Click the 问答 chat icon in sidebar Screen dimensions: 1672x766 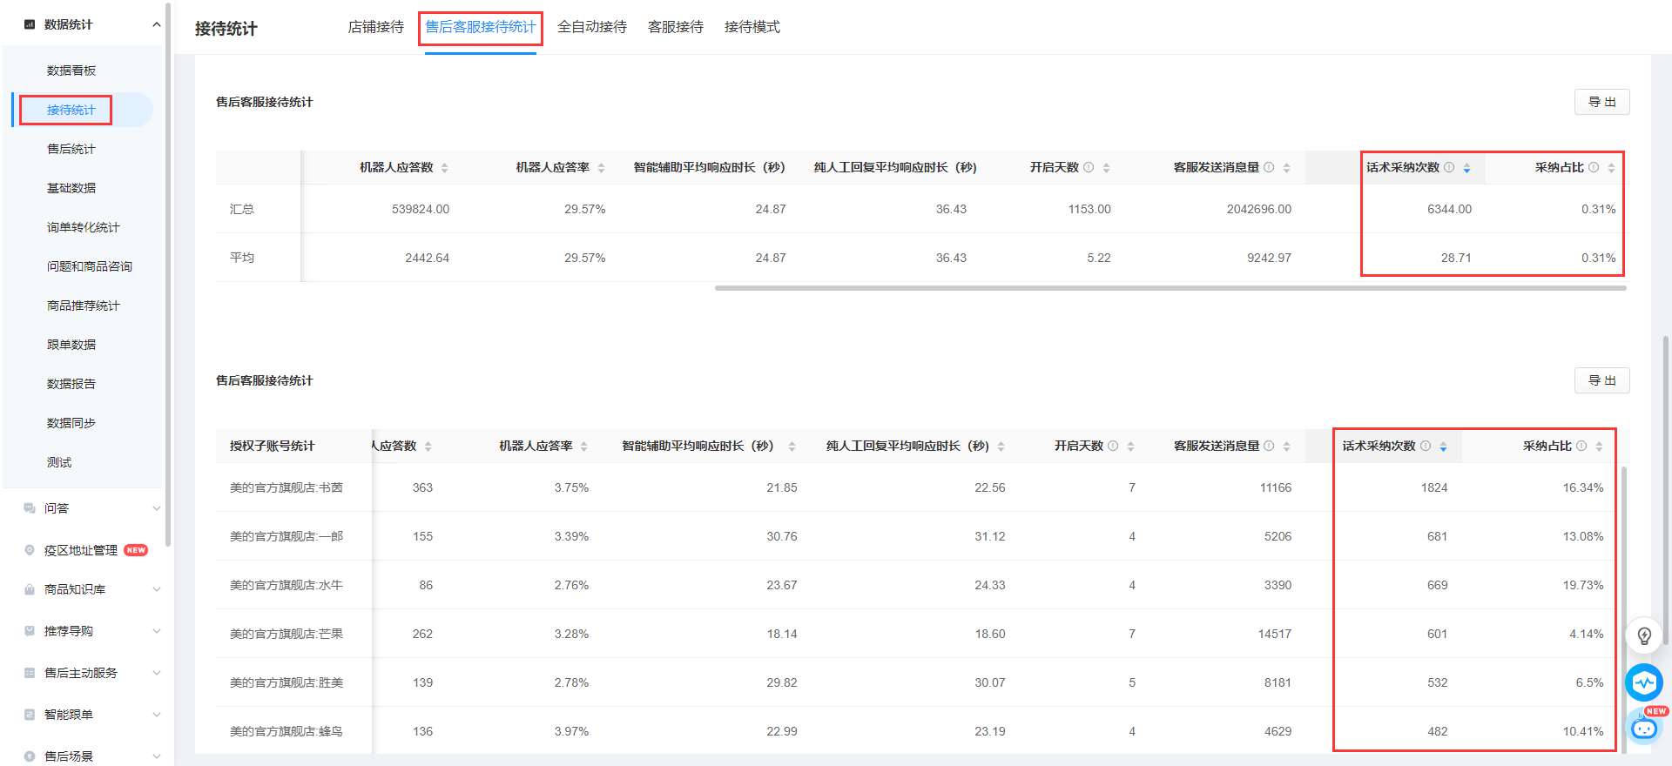30,508
